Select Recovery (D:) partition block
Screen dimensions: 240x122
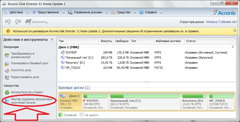(194, 101)
